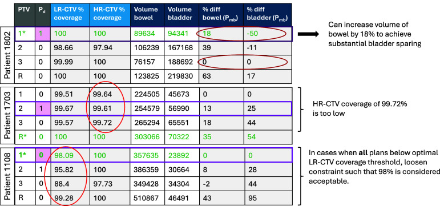Click the Pd column header

pos(43,15)
